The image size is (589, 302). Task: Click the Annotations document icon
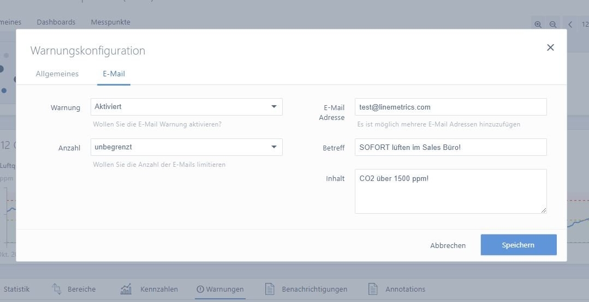click(373, 289)
